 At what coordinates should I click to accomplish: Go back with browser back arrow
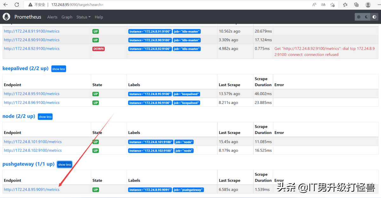6,5
